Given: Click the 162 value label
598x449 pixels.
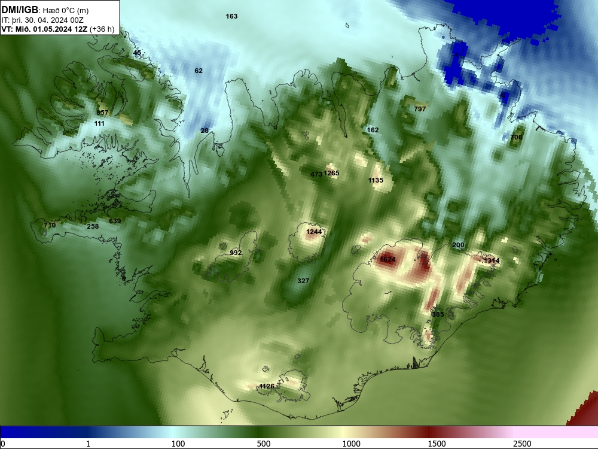Looking at the screenshot, I should point(373,130).
